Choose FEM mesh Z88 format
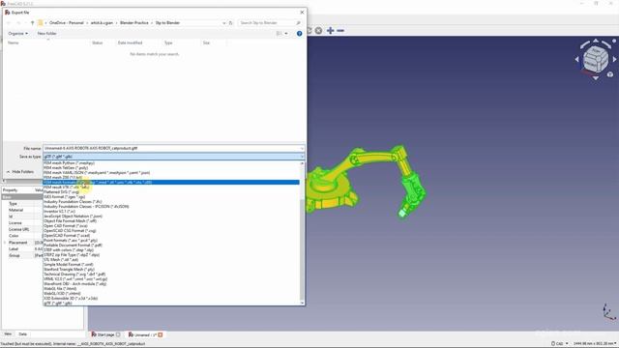Viewport: 619px width, 348px height. click(x=63, y=178)
